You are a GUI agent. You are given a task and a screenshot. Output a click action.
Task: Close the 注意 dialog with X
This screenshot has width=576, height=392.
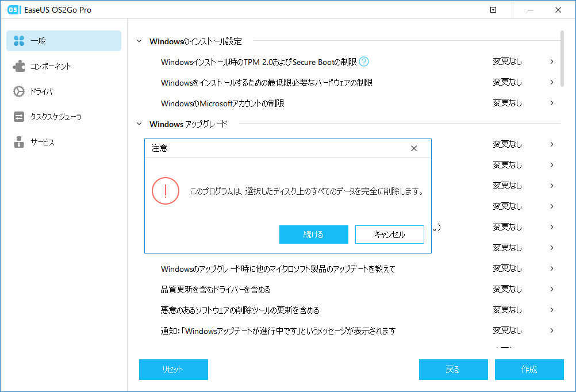[x=414, y=148]
